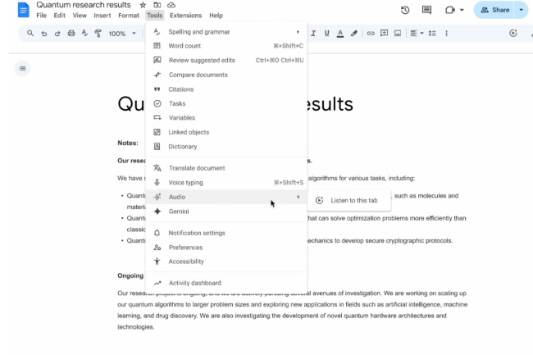Select Review suggested edits
Screen dimensions: 533x355
click(226, 61)
